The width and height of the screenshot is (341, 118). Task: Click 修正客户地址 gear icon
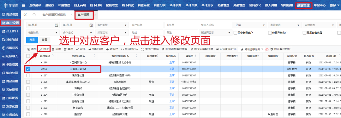coord(272,49)
